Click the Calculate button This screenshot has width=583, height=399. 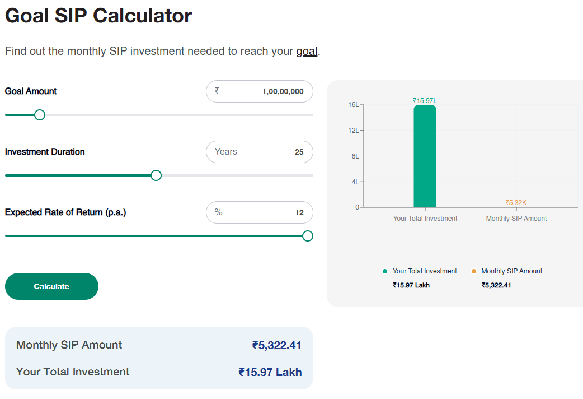point(51,286)
